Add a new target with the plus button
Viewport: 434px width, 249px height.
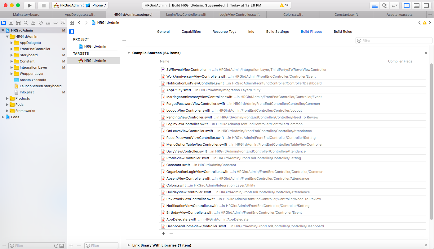(71, 246)
